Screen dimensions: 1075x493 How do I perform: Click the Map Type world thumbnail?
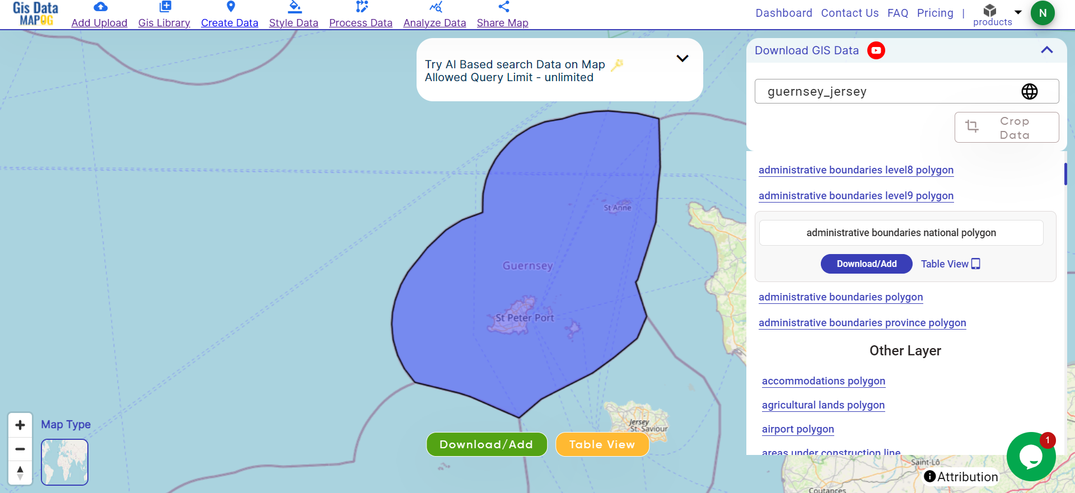pos(65,462)
